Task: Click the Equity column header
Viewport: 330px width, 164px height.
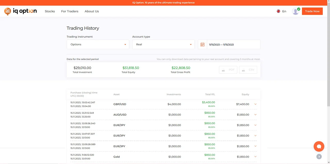Action: [x=245, y=94]
